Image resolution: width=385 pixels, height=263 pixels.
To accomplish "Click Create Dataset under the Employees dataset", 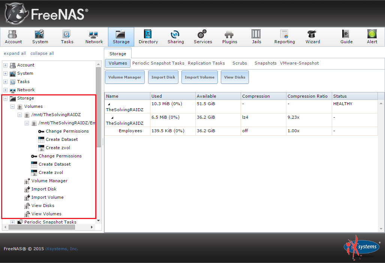I will click(61, 139).
